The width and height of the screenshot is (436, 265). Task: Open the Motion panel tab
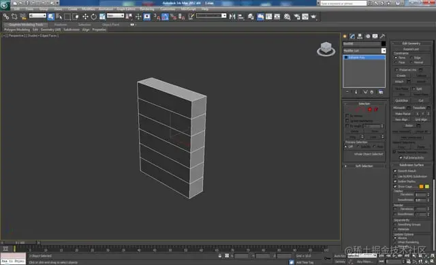click(368, 36)
